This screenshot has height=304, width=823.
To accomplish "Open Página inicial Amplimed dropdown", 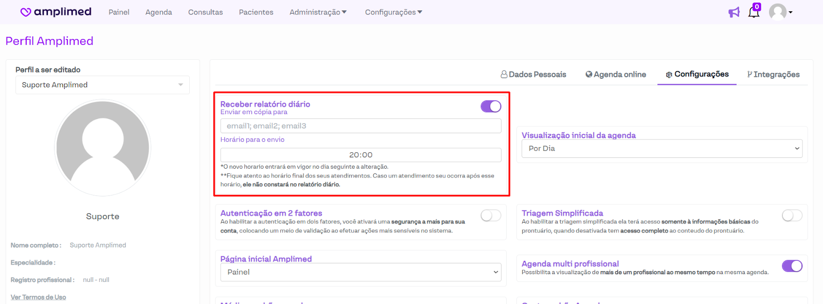I will pos(361,272).
